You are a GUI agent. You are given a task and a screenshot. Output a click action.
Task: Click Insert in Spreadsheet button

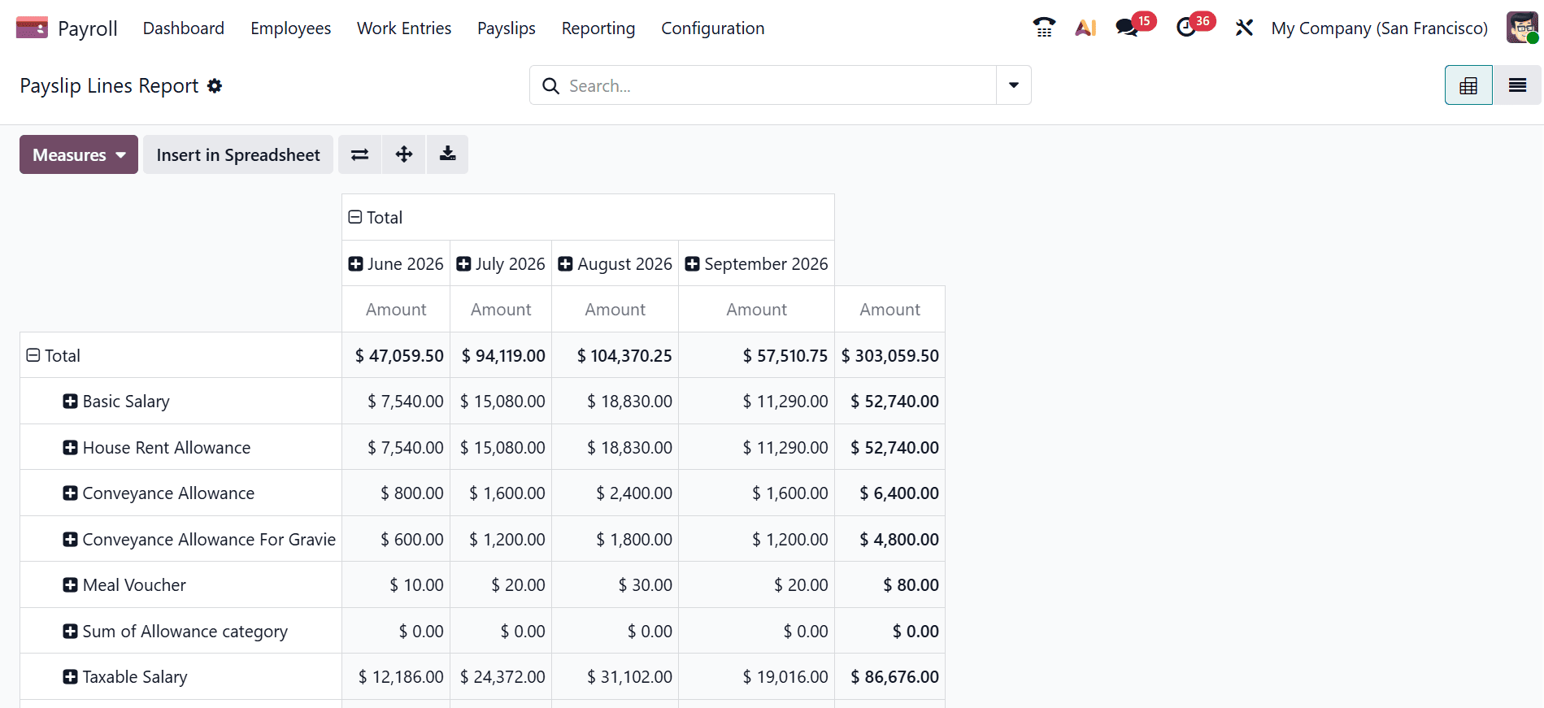point(238,154)
